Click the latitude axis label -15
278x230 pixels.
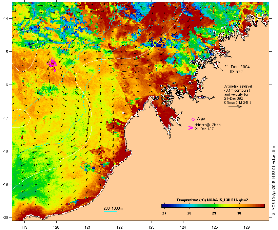pos(5,52)
